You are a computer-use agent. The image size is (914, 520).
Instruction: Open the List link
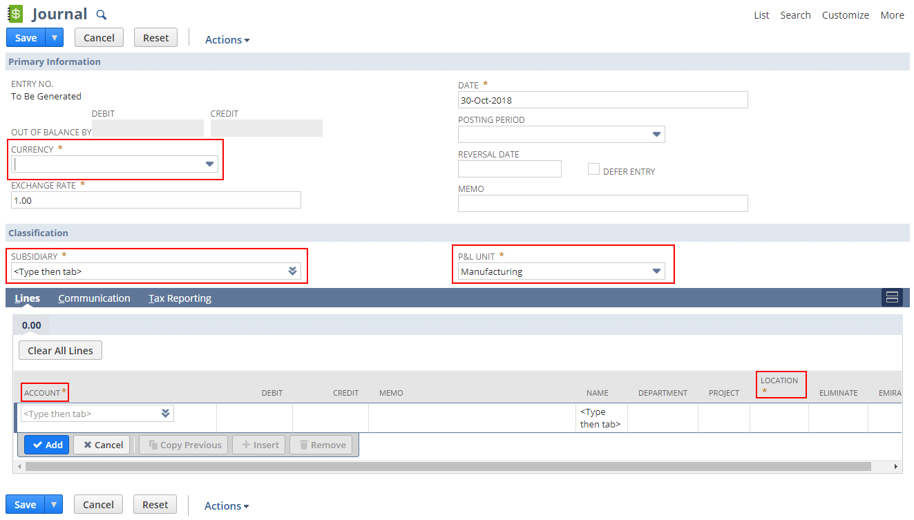[761, 15]
